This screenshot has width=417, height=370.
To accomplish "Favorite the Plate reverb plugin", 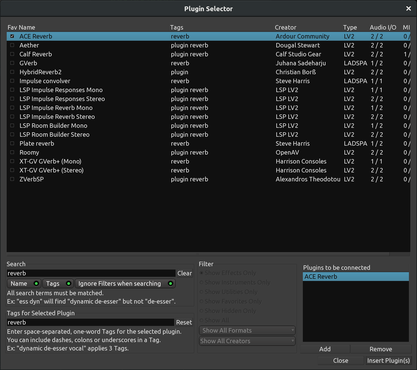I will pos(12,143).
